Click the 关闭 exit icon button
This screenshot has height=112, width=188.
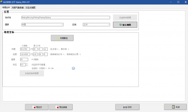click(175, 107)
